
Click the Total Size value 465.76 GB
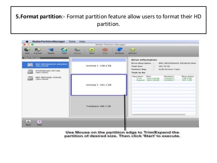click(164, 66)
